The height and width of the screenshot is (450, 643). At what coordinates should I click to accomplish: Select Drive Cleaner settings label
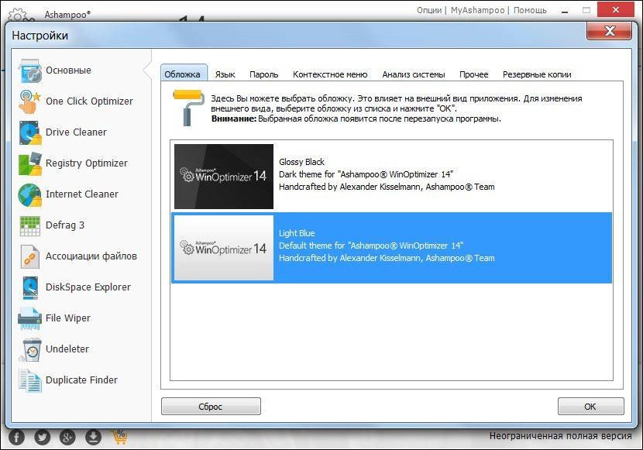(76, 132)
